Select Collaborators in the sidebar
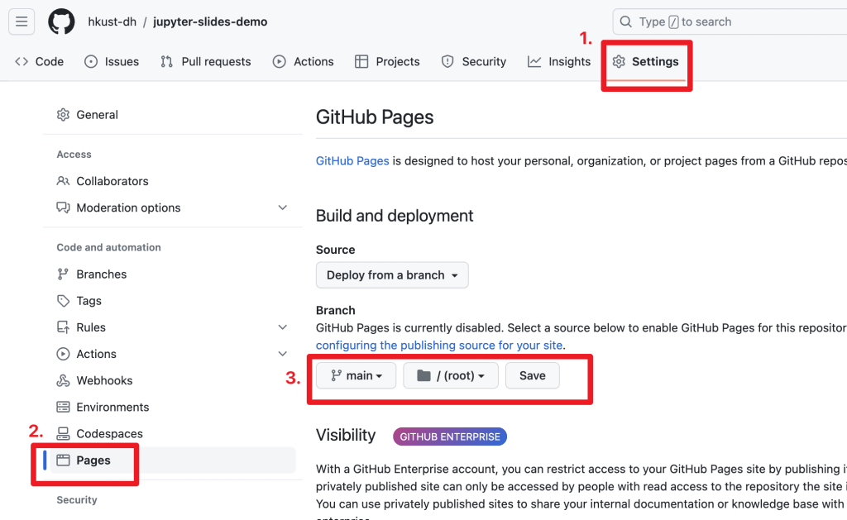847x520 pixels. click(x=112, y=181)
